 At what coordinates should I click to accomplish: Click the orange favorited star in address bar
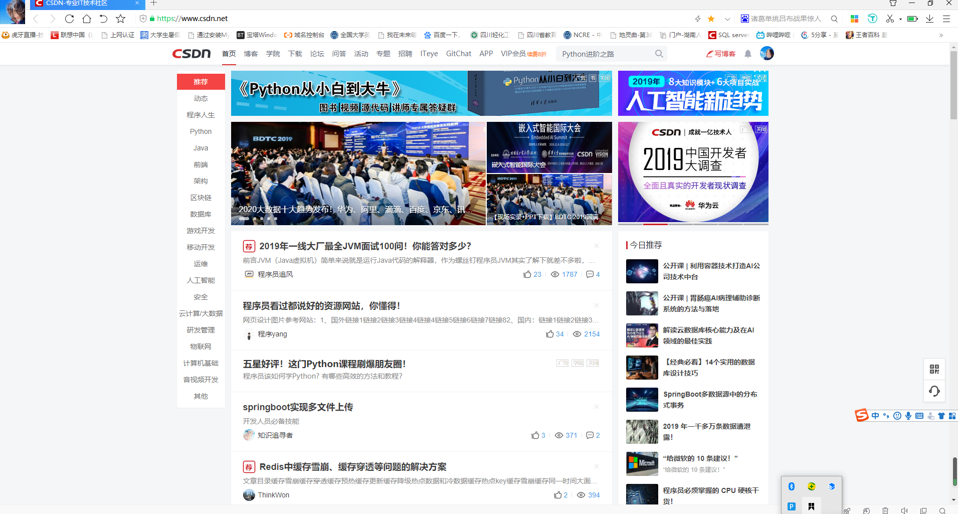[x=711, y=19]
